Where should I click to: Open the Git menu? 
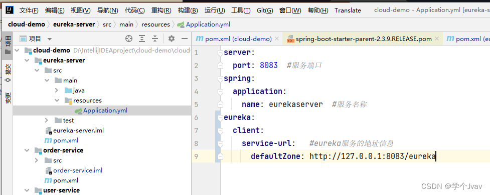pyautogui.click(x=265, y=10)
